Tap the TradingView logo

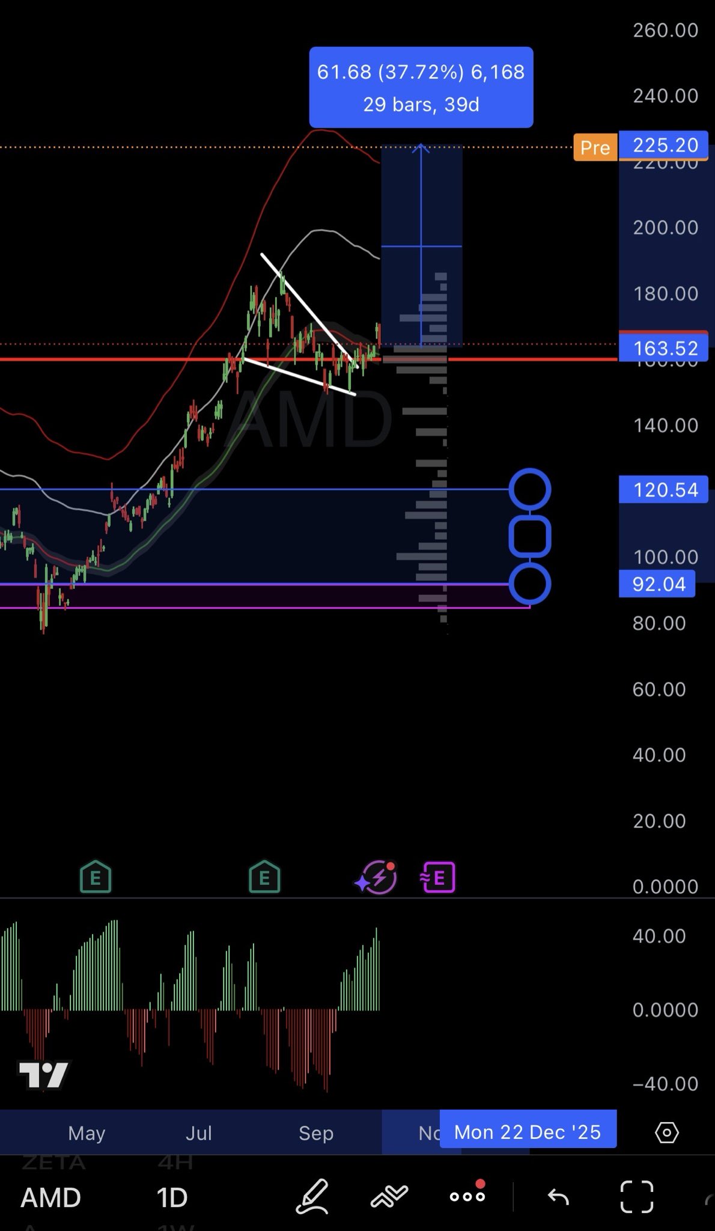click(x=43, y=1075)
